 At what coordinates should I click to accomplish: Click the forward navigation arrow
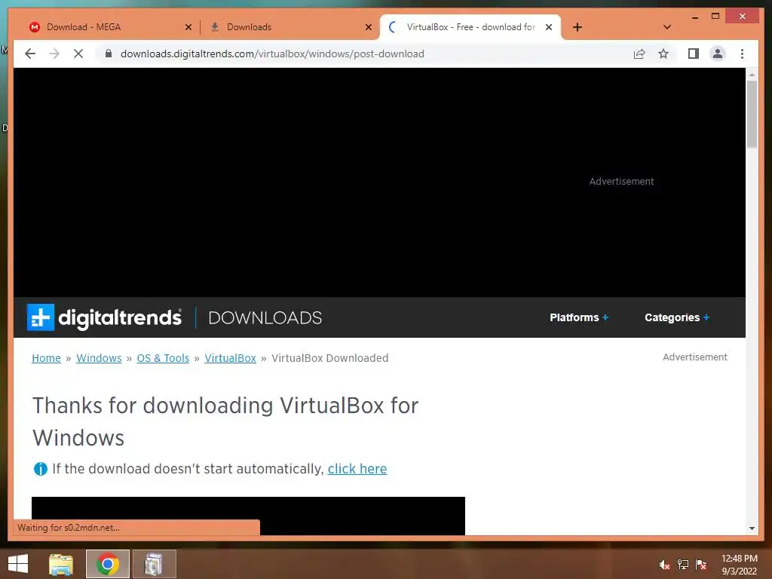point(54,54)
